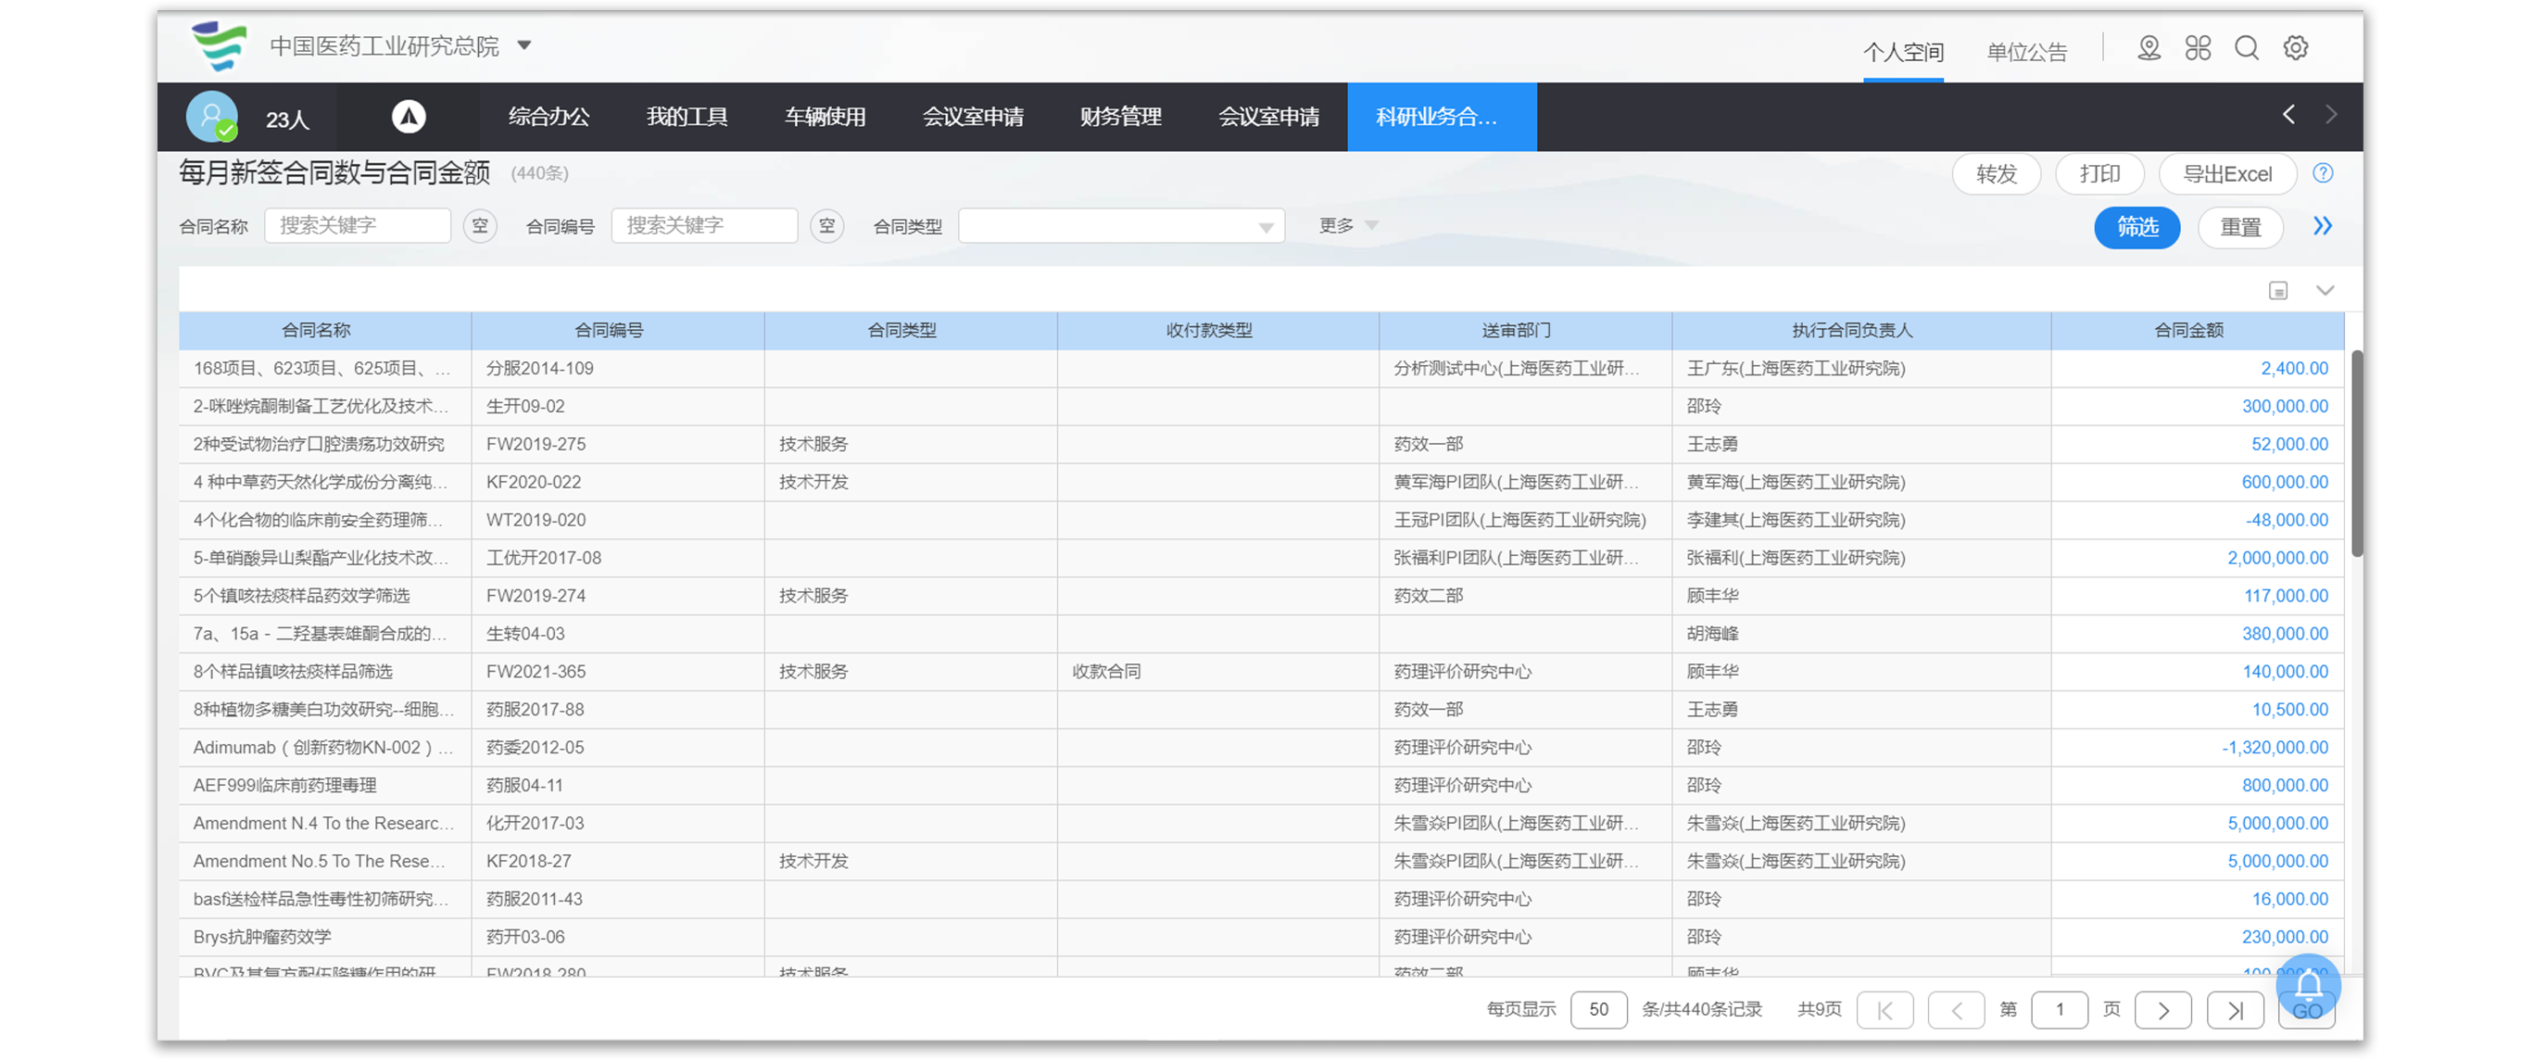This screenshot has height=1061, width=2521.
Task: Sort by 合同金额 column header
Action: pos(2197,331)
